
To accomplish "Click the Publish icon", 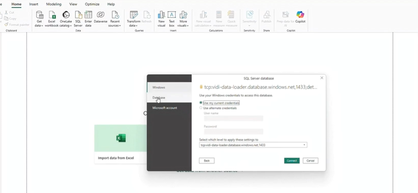I will pyautogui.click(x=266, y=15).
